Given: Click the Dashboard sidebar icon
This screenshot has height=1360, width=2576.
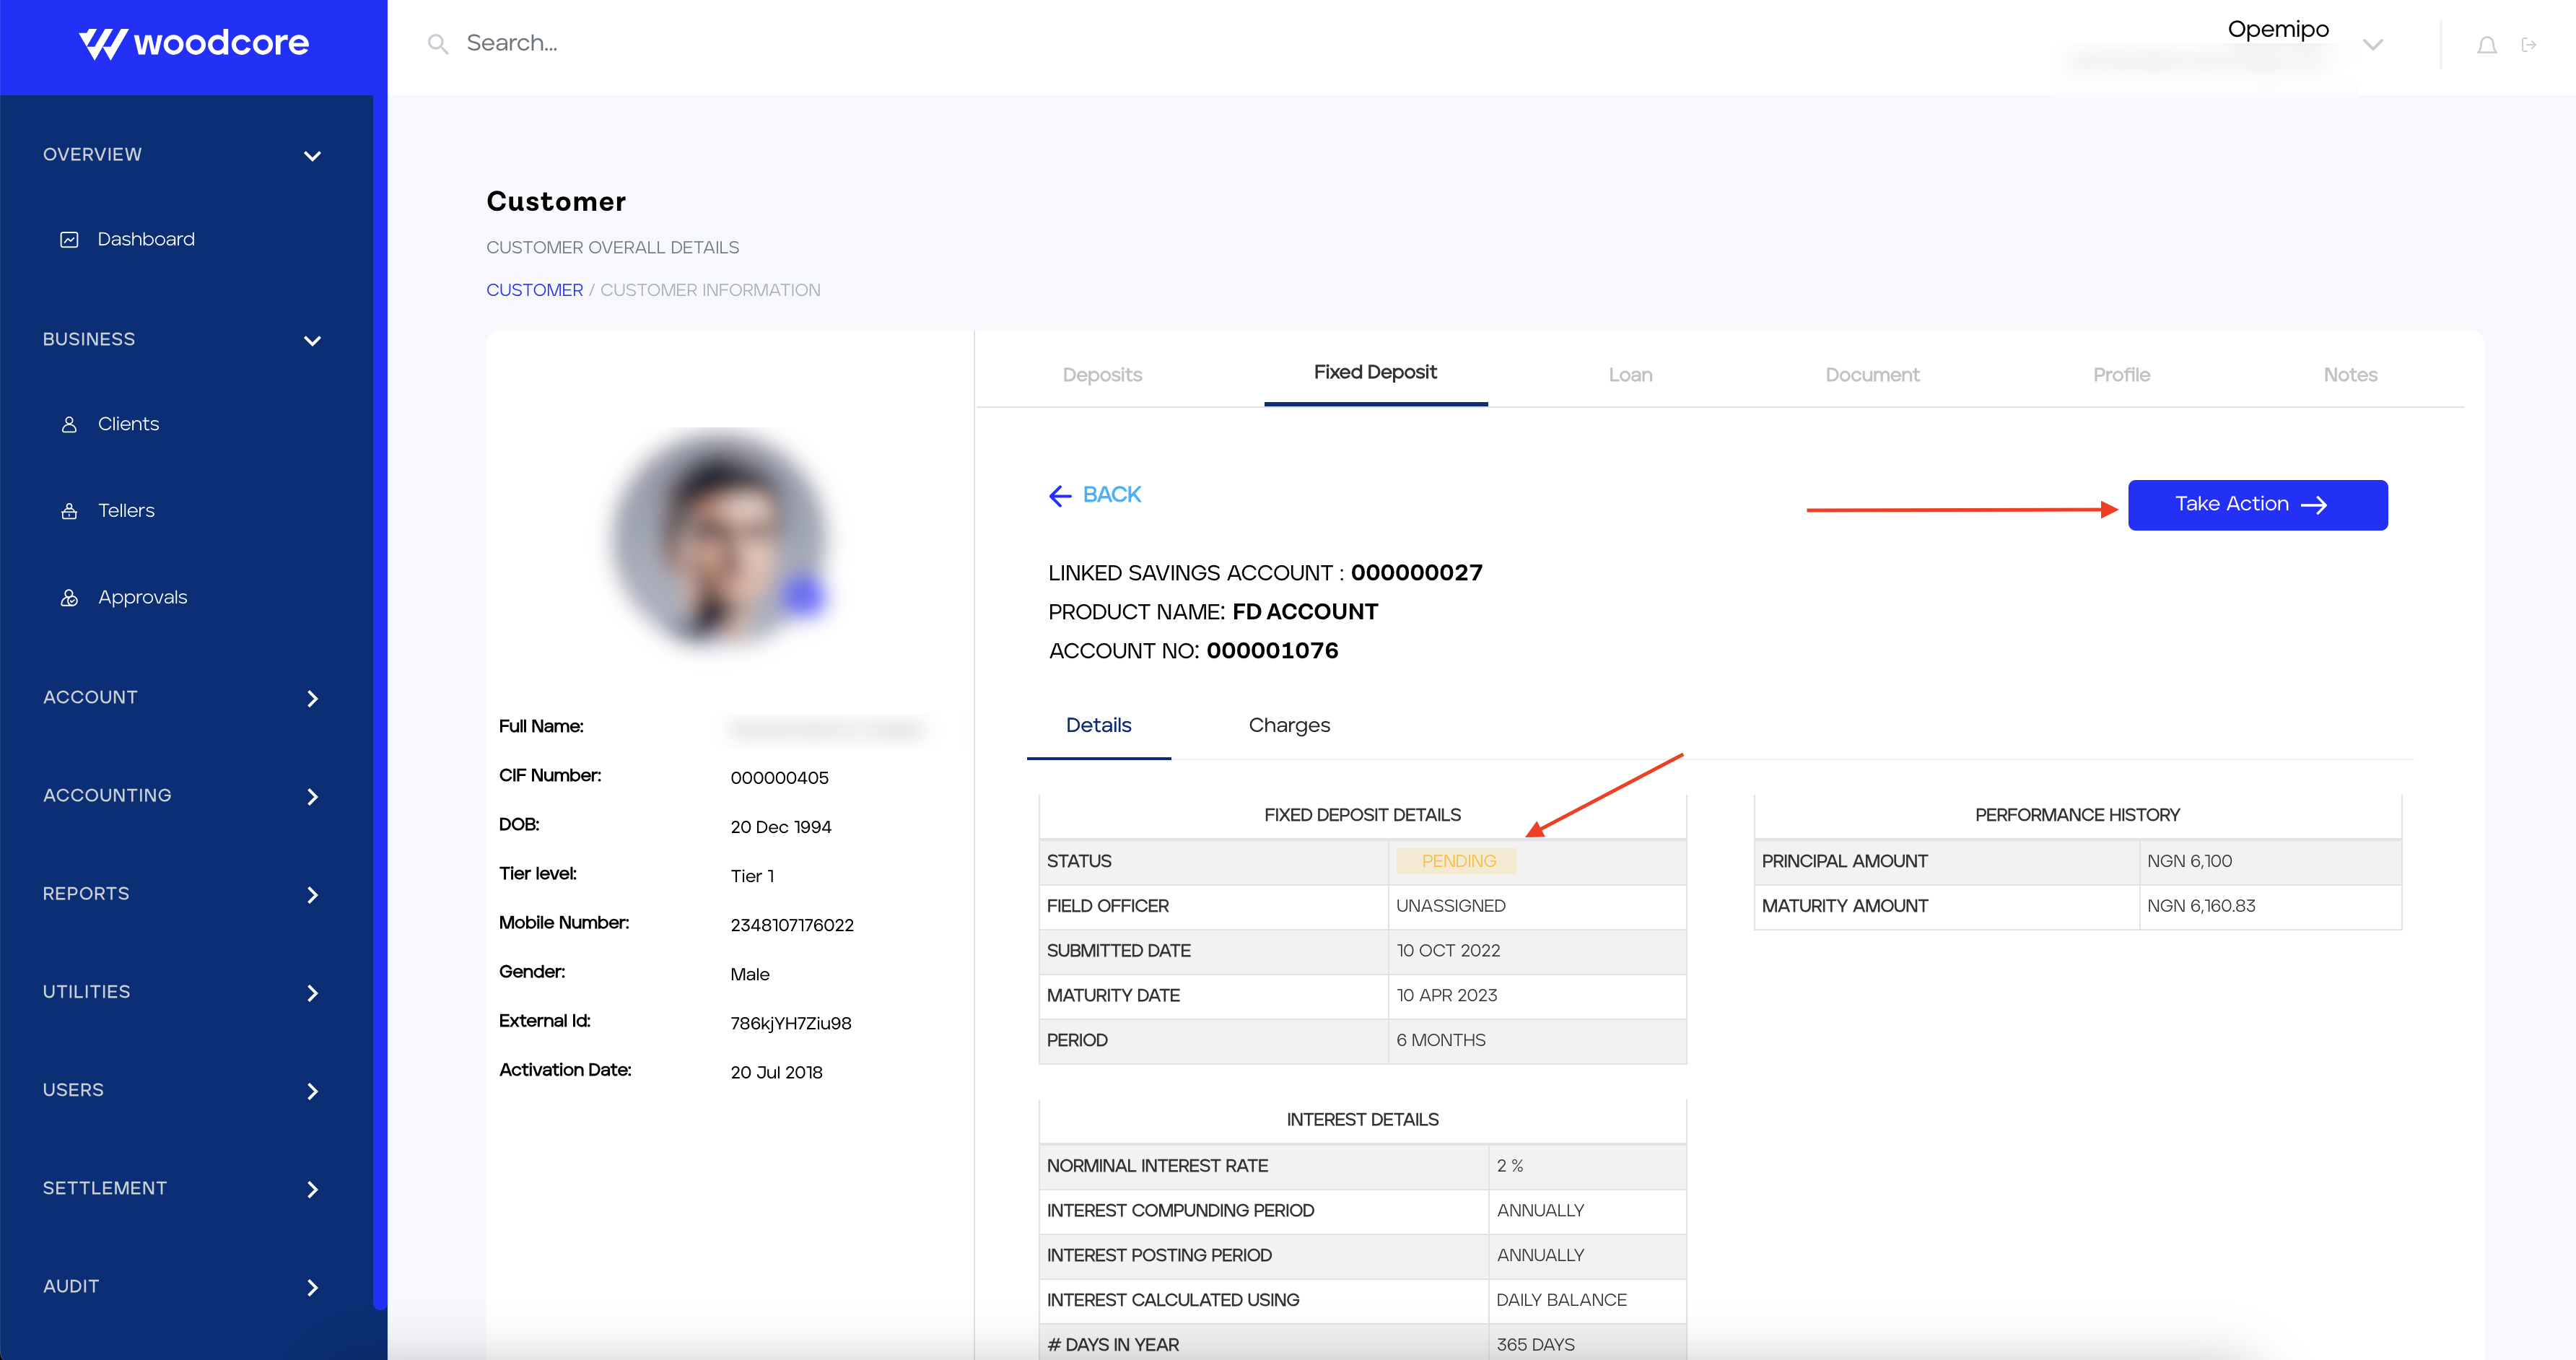Looking at the screenshot, I should coord(69,240).
